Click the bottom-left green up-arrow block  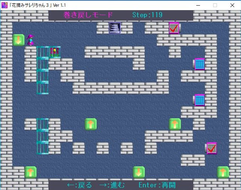(x=30, y=172)
